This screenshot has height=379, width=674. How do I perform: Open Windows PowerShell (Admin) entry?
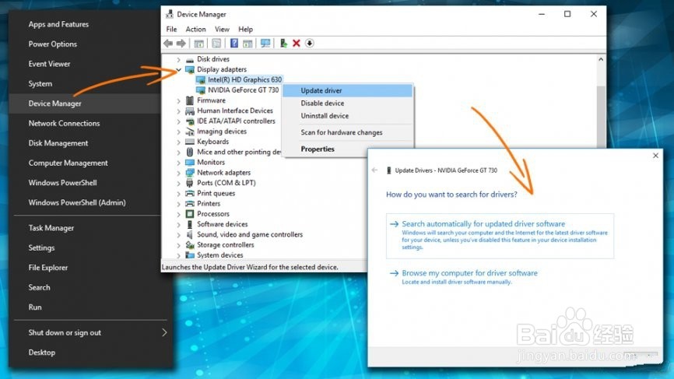coord(85,202)
